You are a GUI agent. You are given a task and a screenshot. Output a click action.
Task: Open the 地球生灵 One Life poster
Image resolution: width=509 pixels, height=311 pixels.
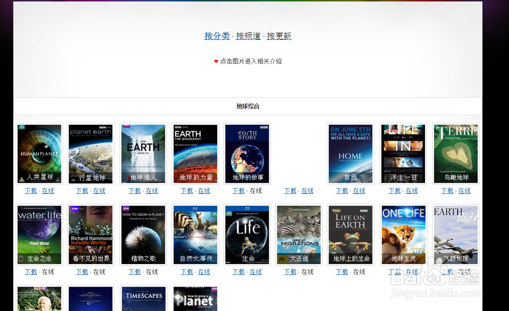tap(403, 235)
